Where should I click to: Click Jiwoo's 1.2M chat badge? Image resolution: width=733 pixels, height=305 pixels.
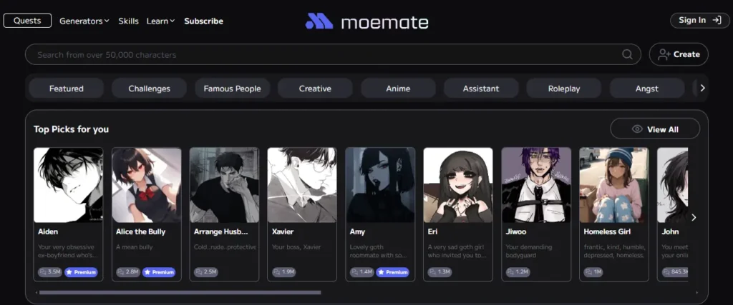pyautogui.click(x=518, y=272)
